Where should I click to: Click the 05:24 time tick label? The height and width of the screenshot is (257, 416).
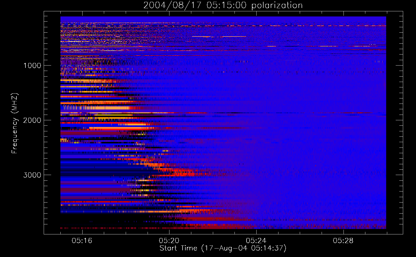coord(256,241)
